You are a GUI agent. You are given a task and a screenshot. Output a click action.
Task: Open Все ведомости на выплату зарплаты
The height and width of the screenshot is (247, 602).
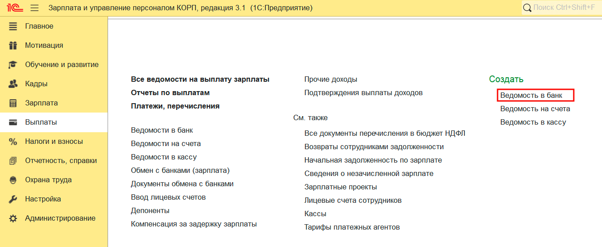200,79
